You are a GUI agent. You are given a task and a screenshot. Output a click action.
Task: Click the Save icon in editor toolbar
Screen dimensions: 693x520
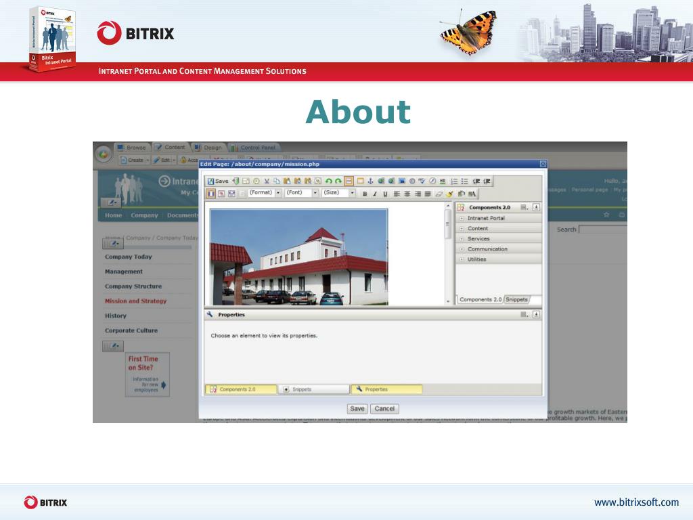tap(211, 181)
